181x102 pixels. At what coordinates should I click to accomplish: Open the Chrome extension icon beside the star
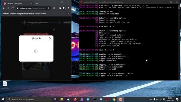click(54, 8)
